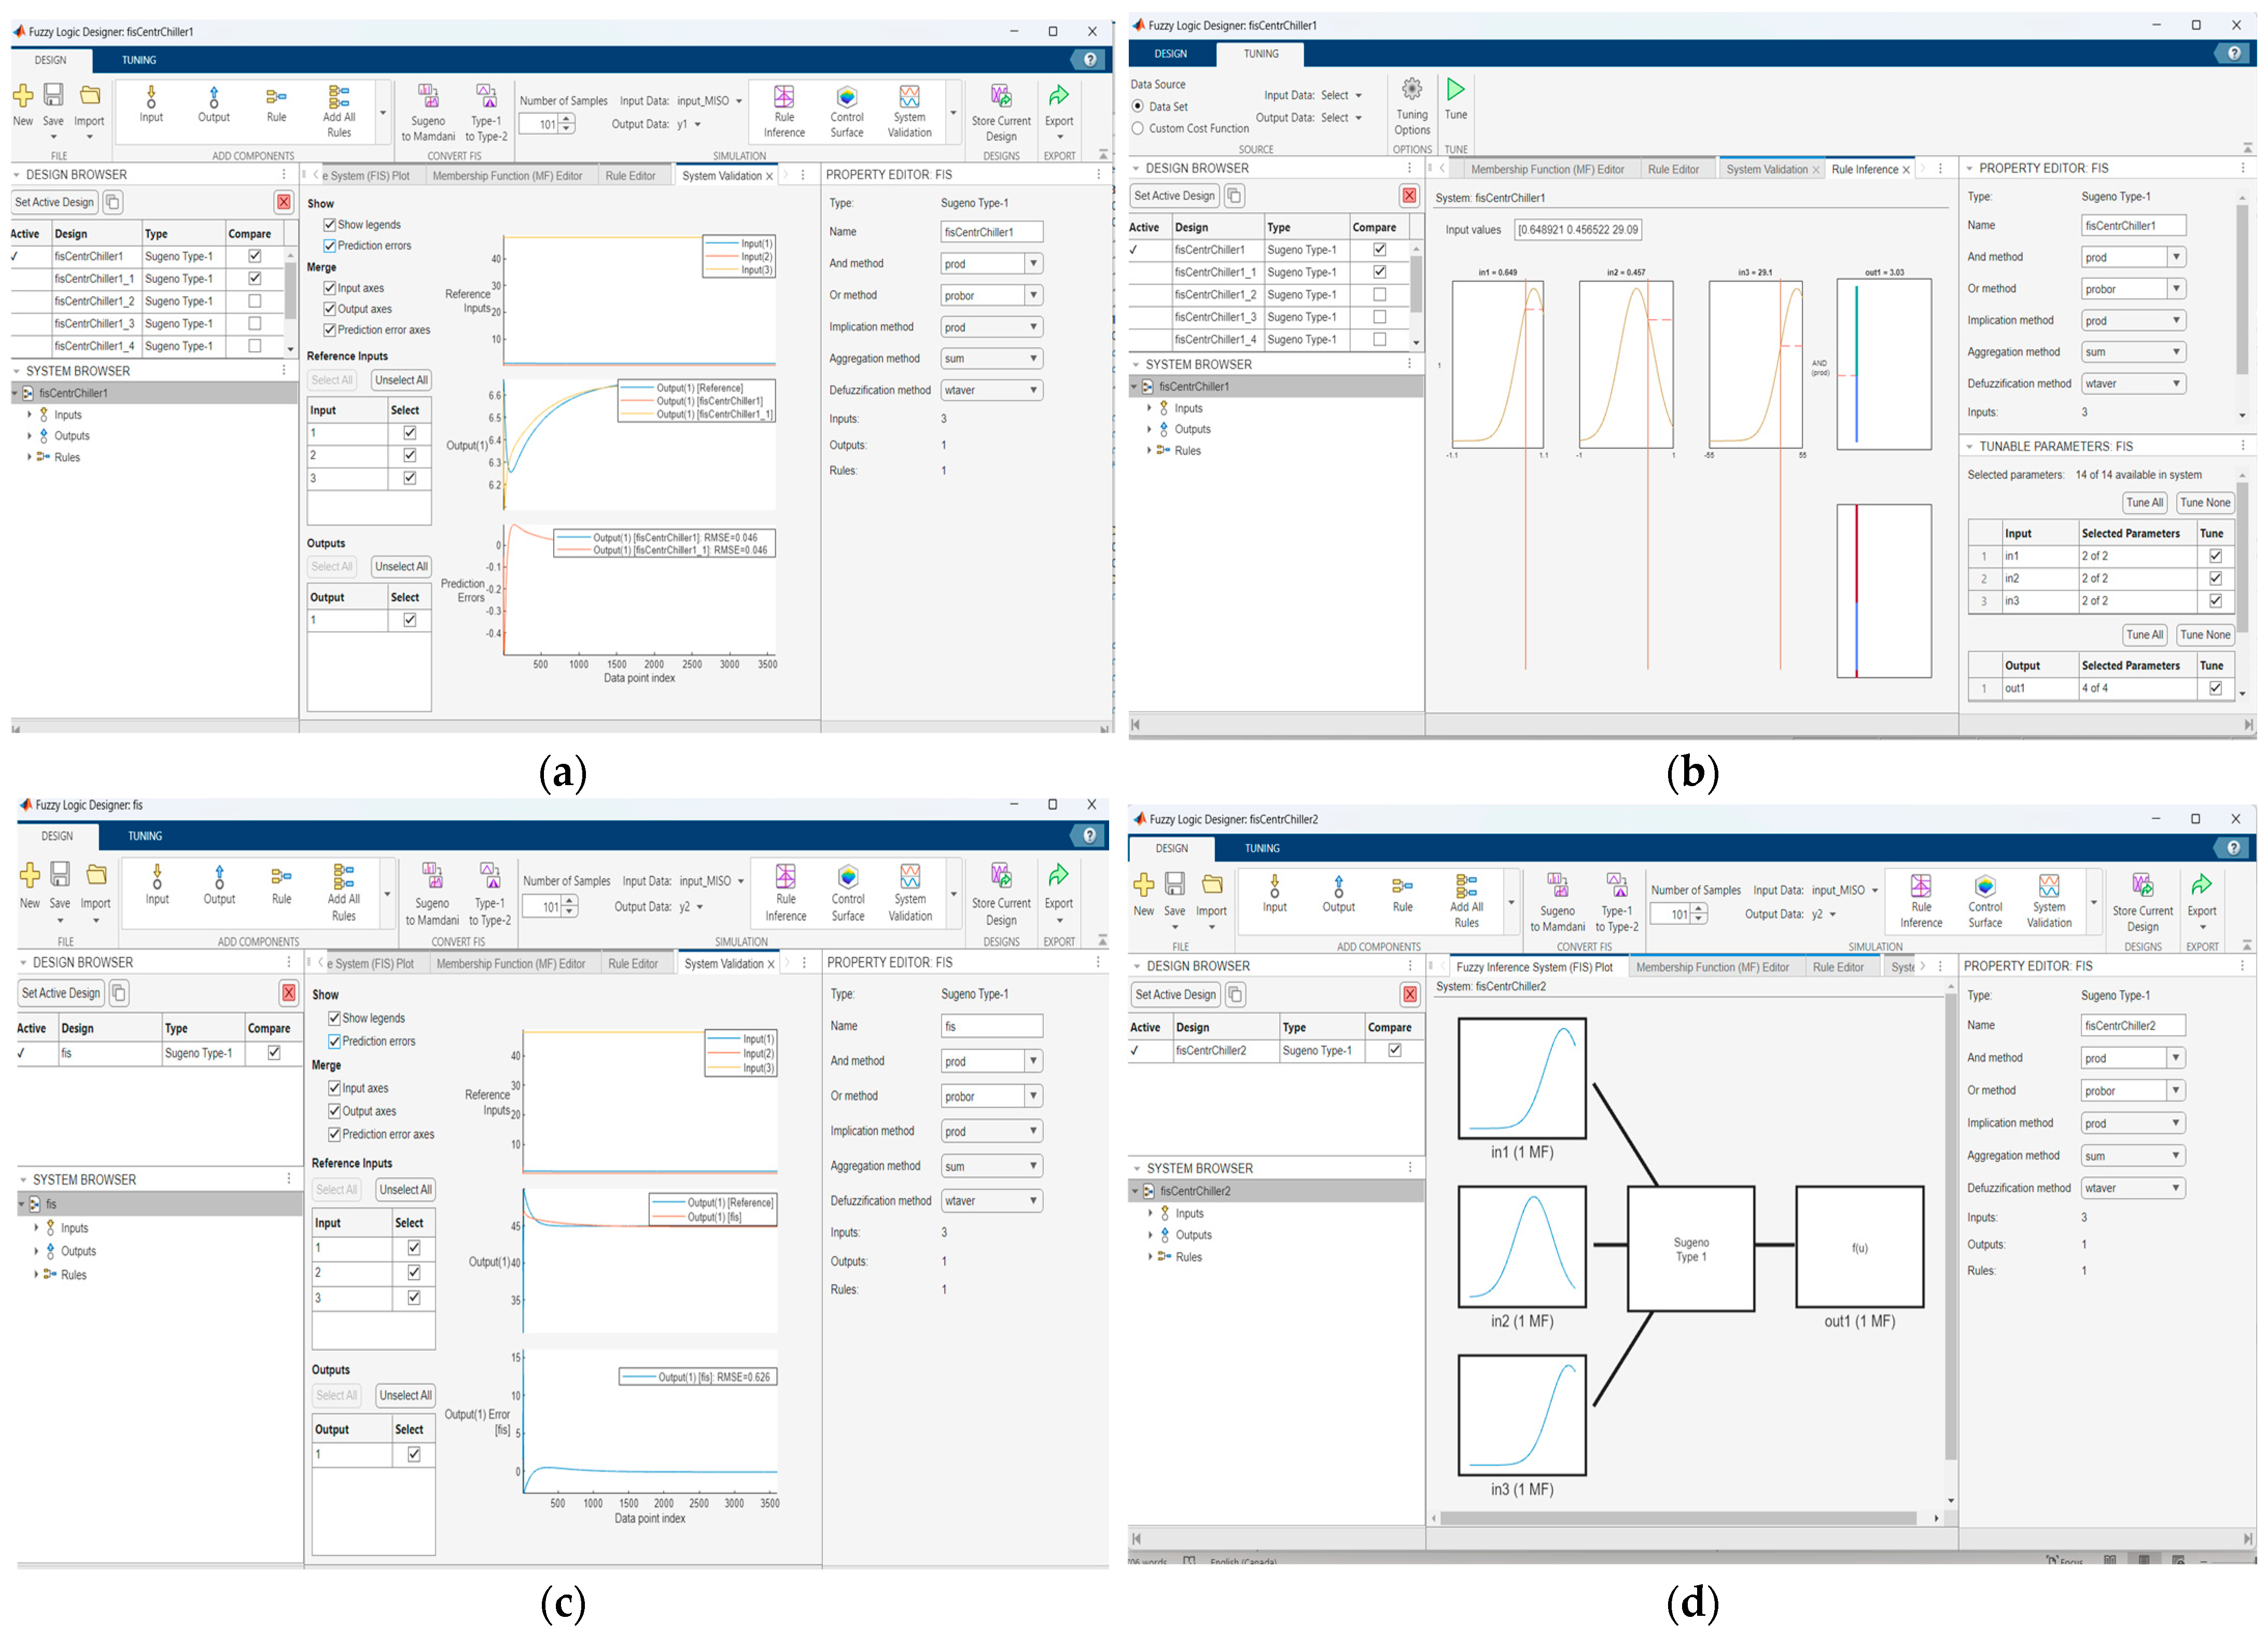Open Tuning Options gear icon
Viewport: 2268px width, 1635px height.
(x=1411, y=90)
